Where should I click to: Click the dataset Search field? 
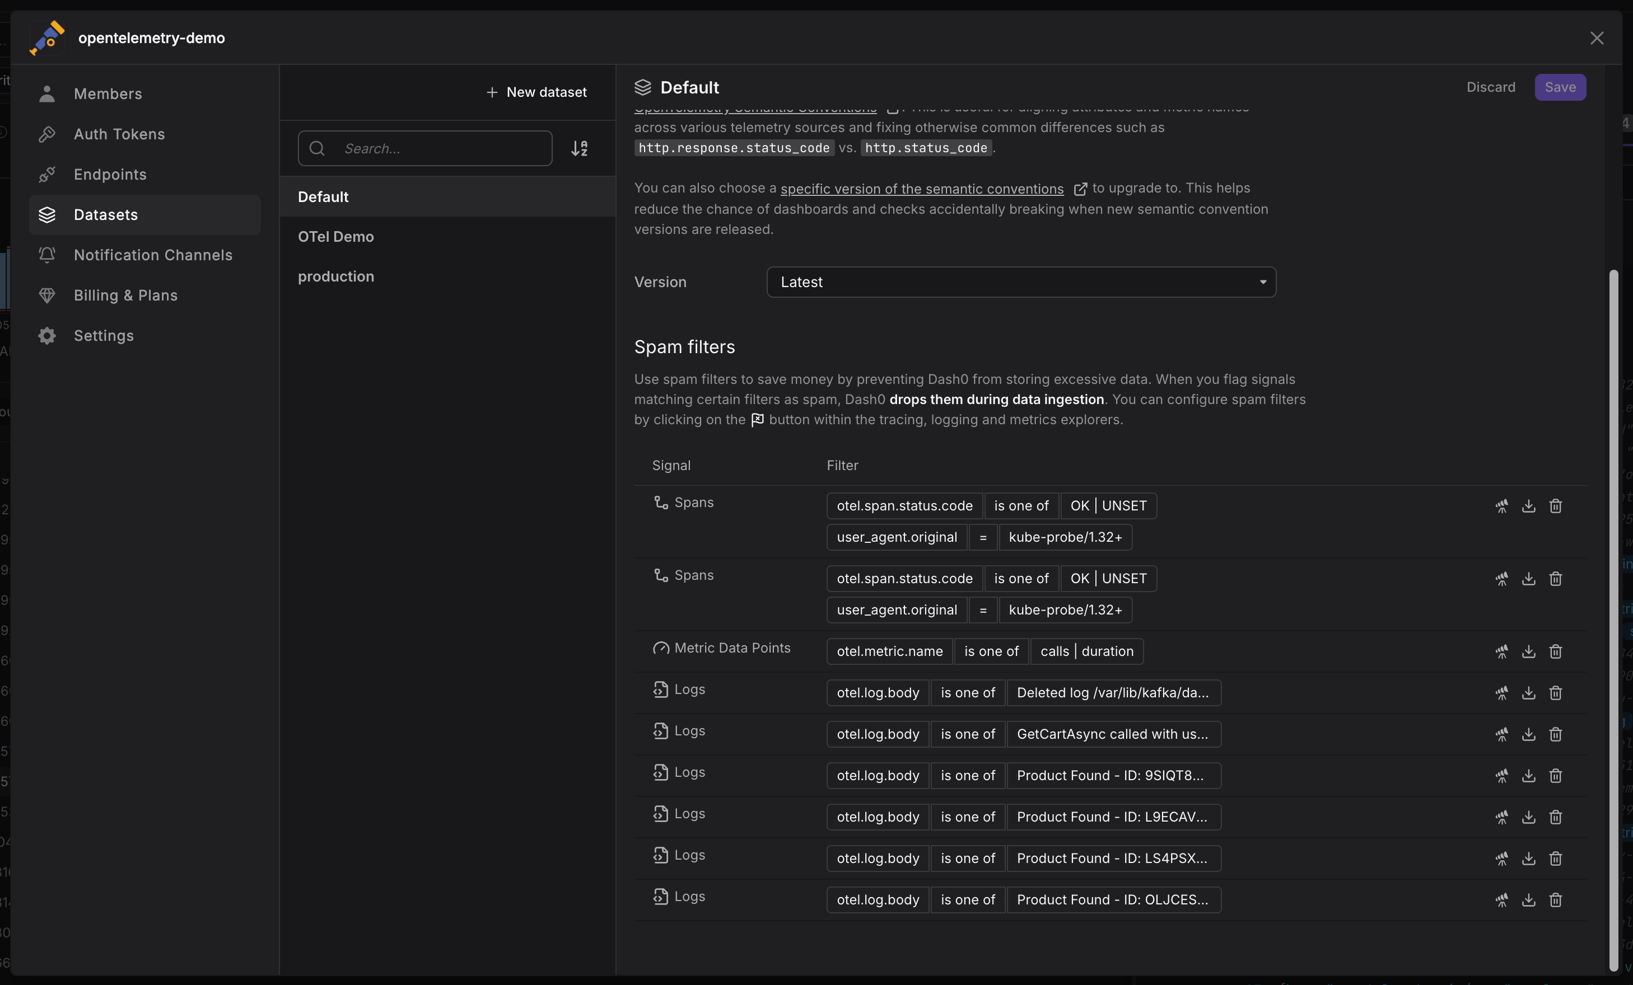437,148
